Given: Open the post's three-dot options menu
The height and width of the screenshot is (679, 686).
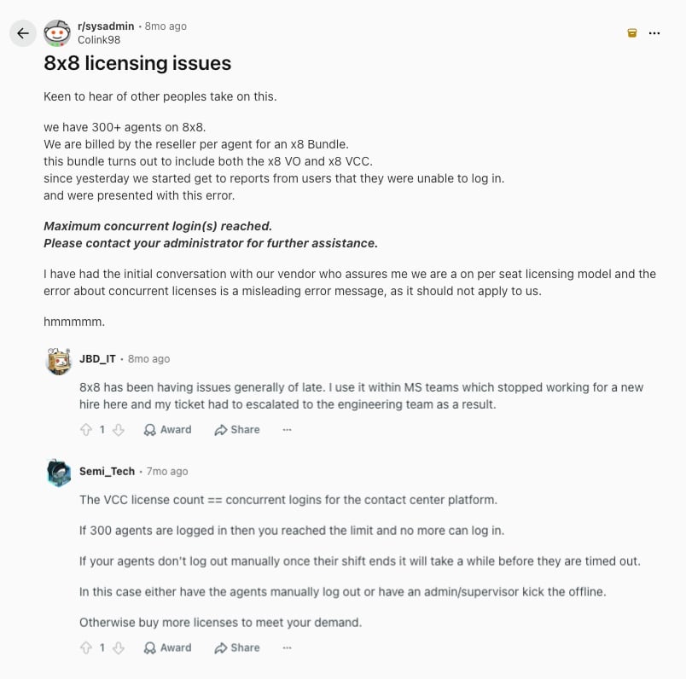Looking at the screenshot, I should click(654, 33).
